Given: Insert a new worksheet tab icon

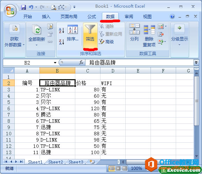Looking at the screenshot, I should (92, 162).
